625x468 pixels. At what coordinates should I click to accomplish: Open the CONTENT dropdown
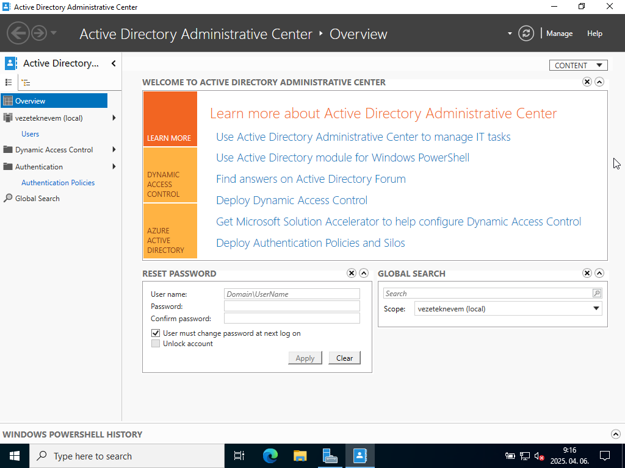point(578,65)
